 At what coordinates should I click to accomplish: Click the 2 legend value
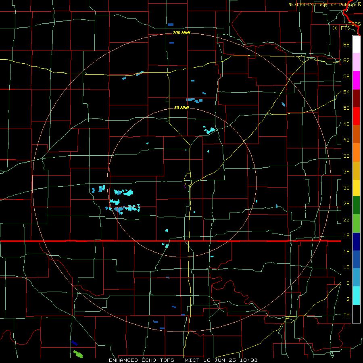click(x=348, y=299)
